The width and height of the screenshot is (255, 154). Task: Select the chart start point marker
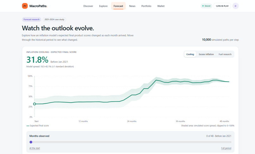34,104
